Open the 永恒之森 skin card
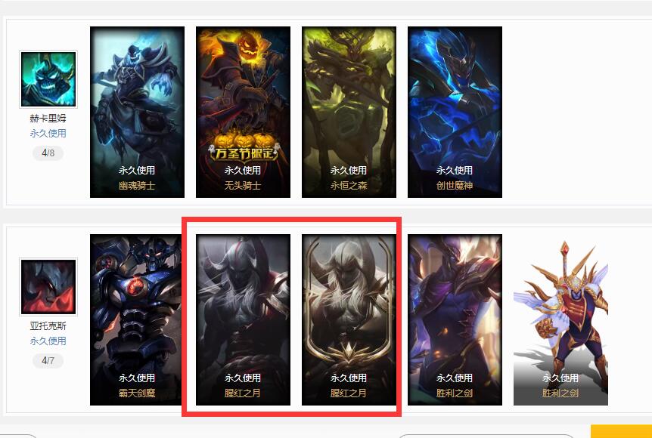Image resolution: width=652 pixels, height=438 pixels. 349,112
